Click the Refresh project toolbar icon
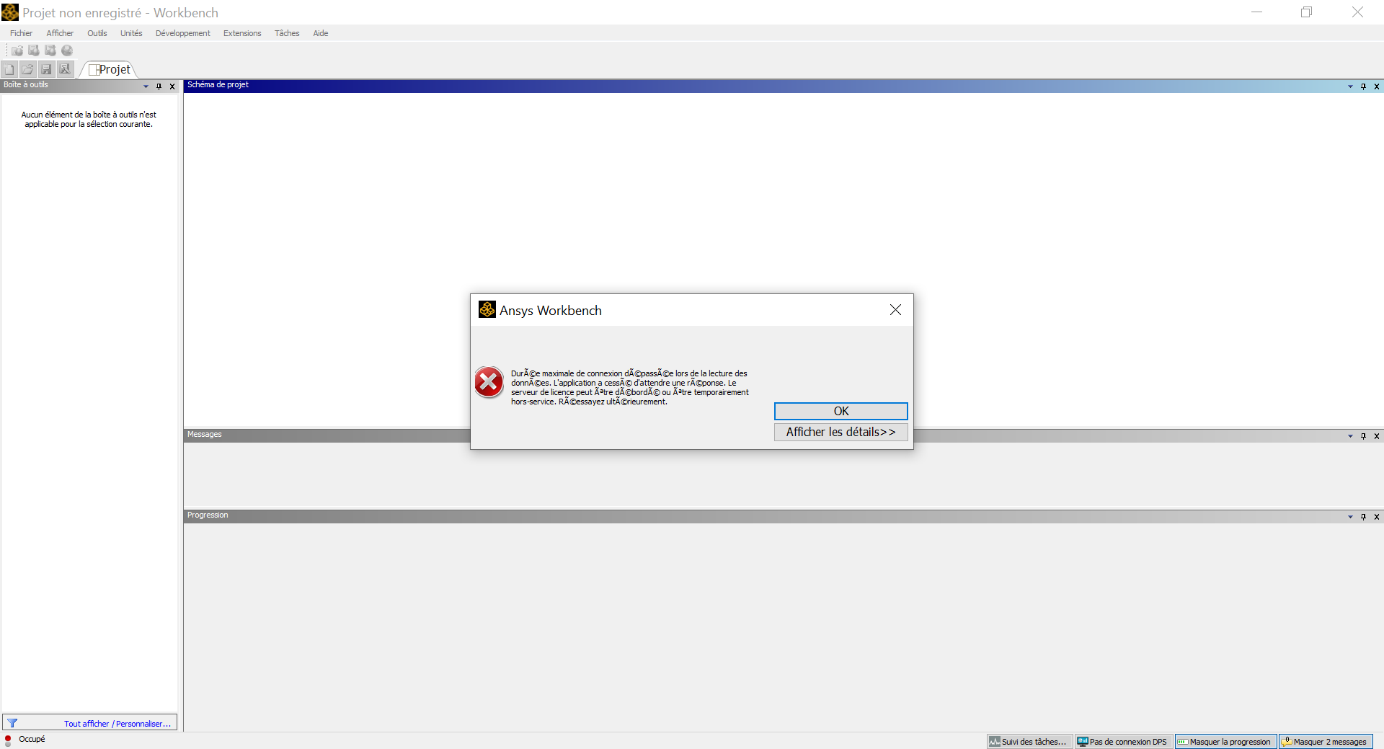 50,50
